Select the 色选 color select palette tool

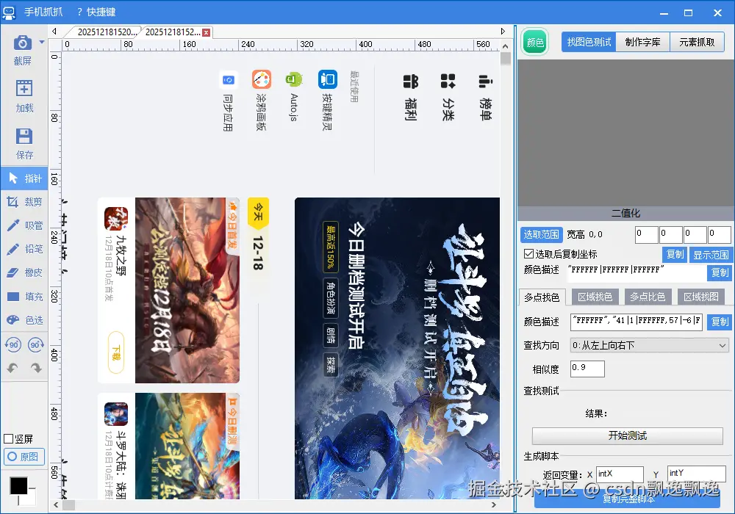click(24, 320)
